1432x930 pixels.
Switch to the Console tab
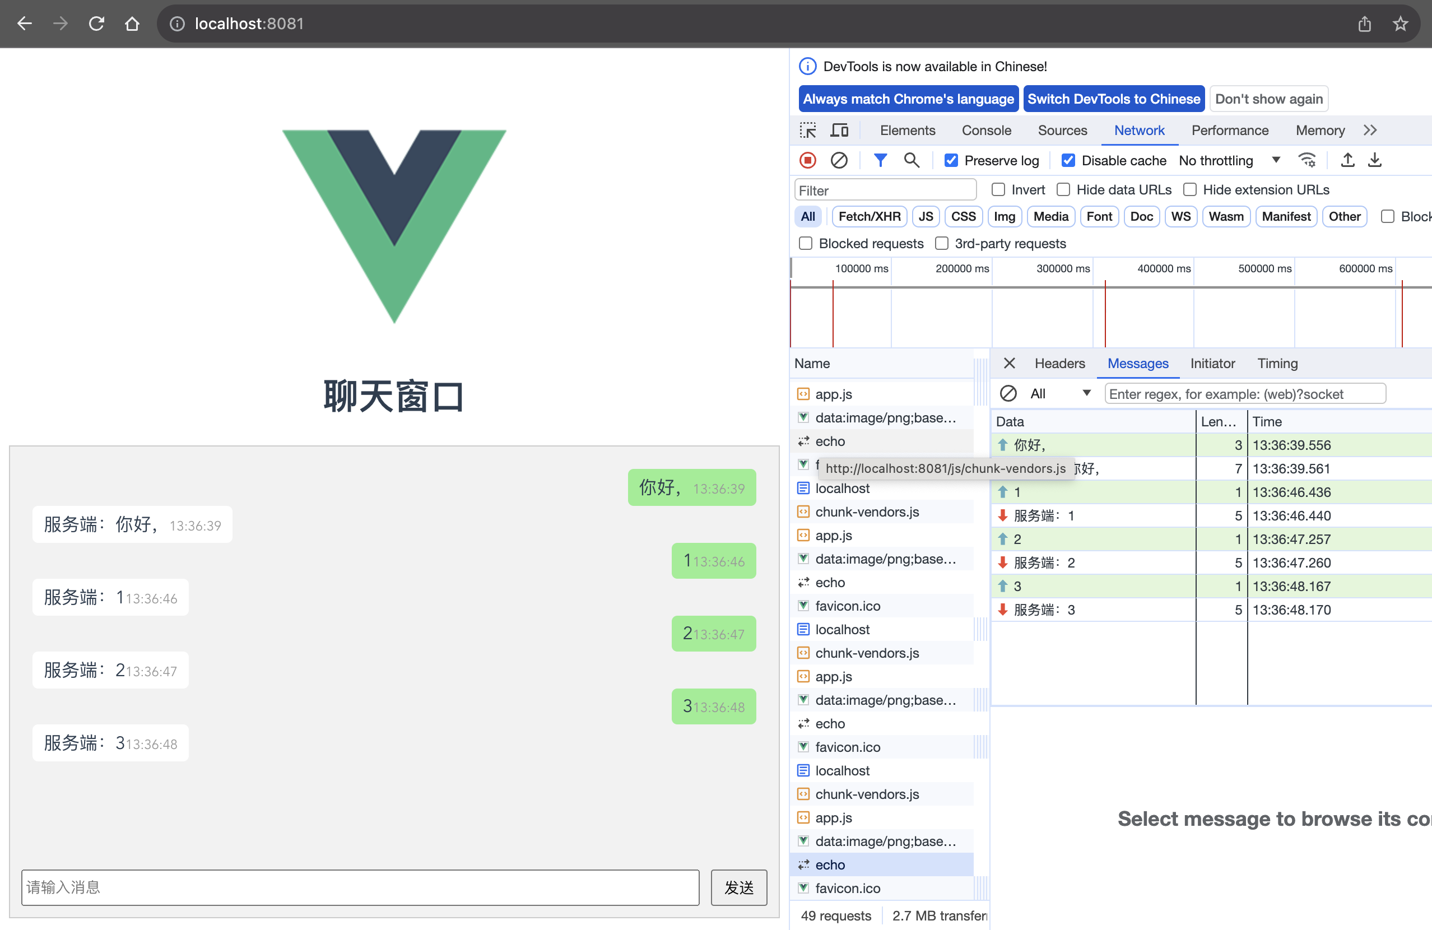pyautogui.click(x=985, y=130)
